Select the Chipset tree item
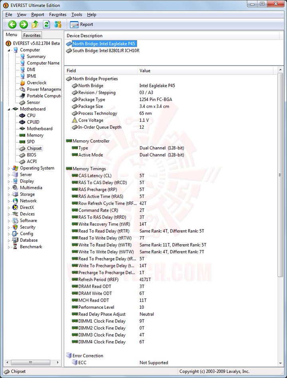Viewport: 287px width, 378px height. click(x=34, y=148)
